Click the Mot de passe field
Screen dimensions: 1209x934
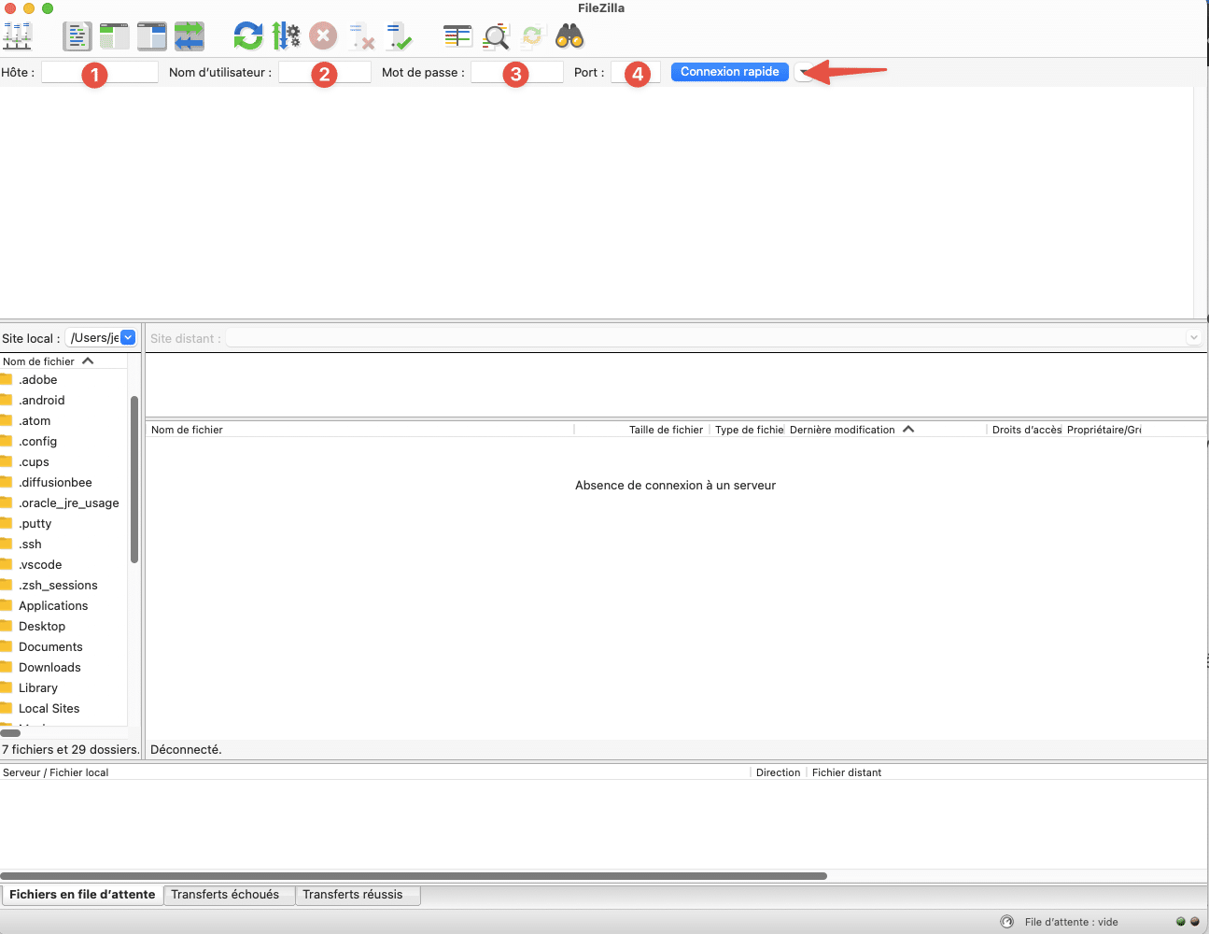tap(517, 72)
